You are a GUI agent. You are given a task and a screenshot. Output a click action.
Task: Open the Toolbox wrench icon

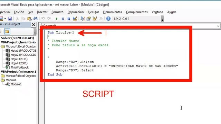tap(101, 19)
